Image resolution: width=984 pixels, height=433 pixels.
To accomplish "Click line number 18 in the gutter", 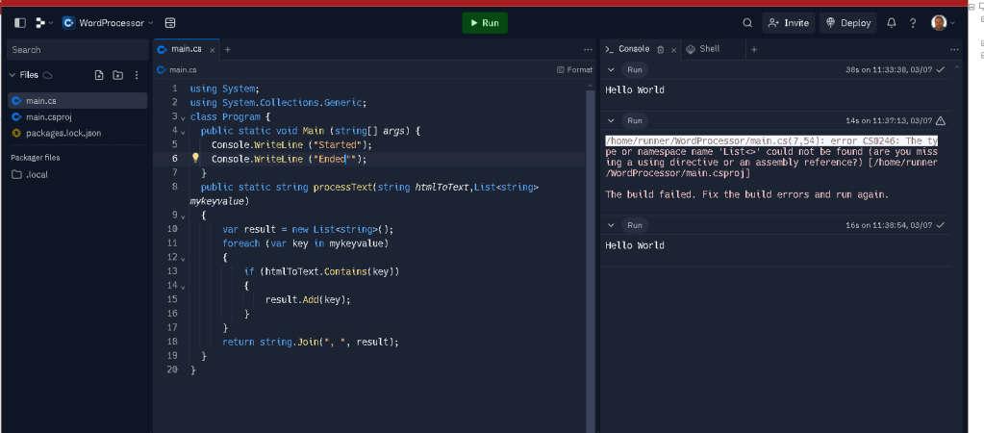I will 172,342.
